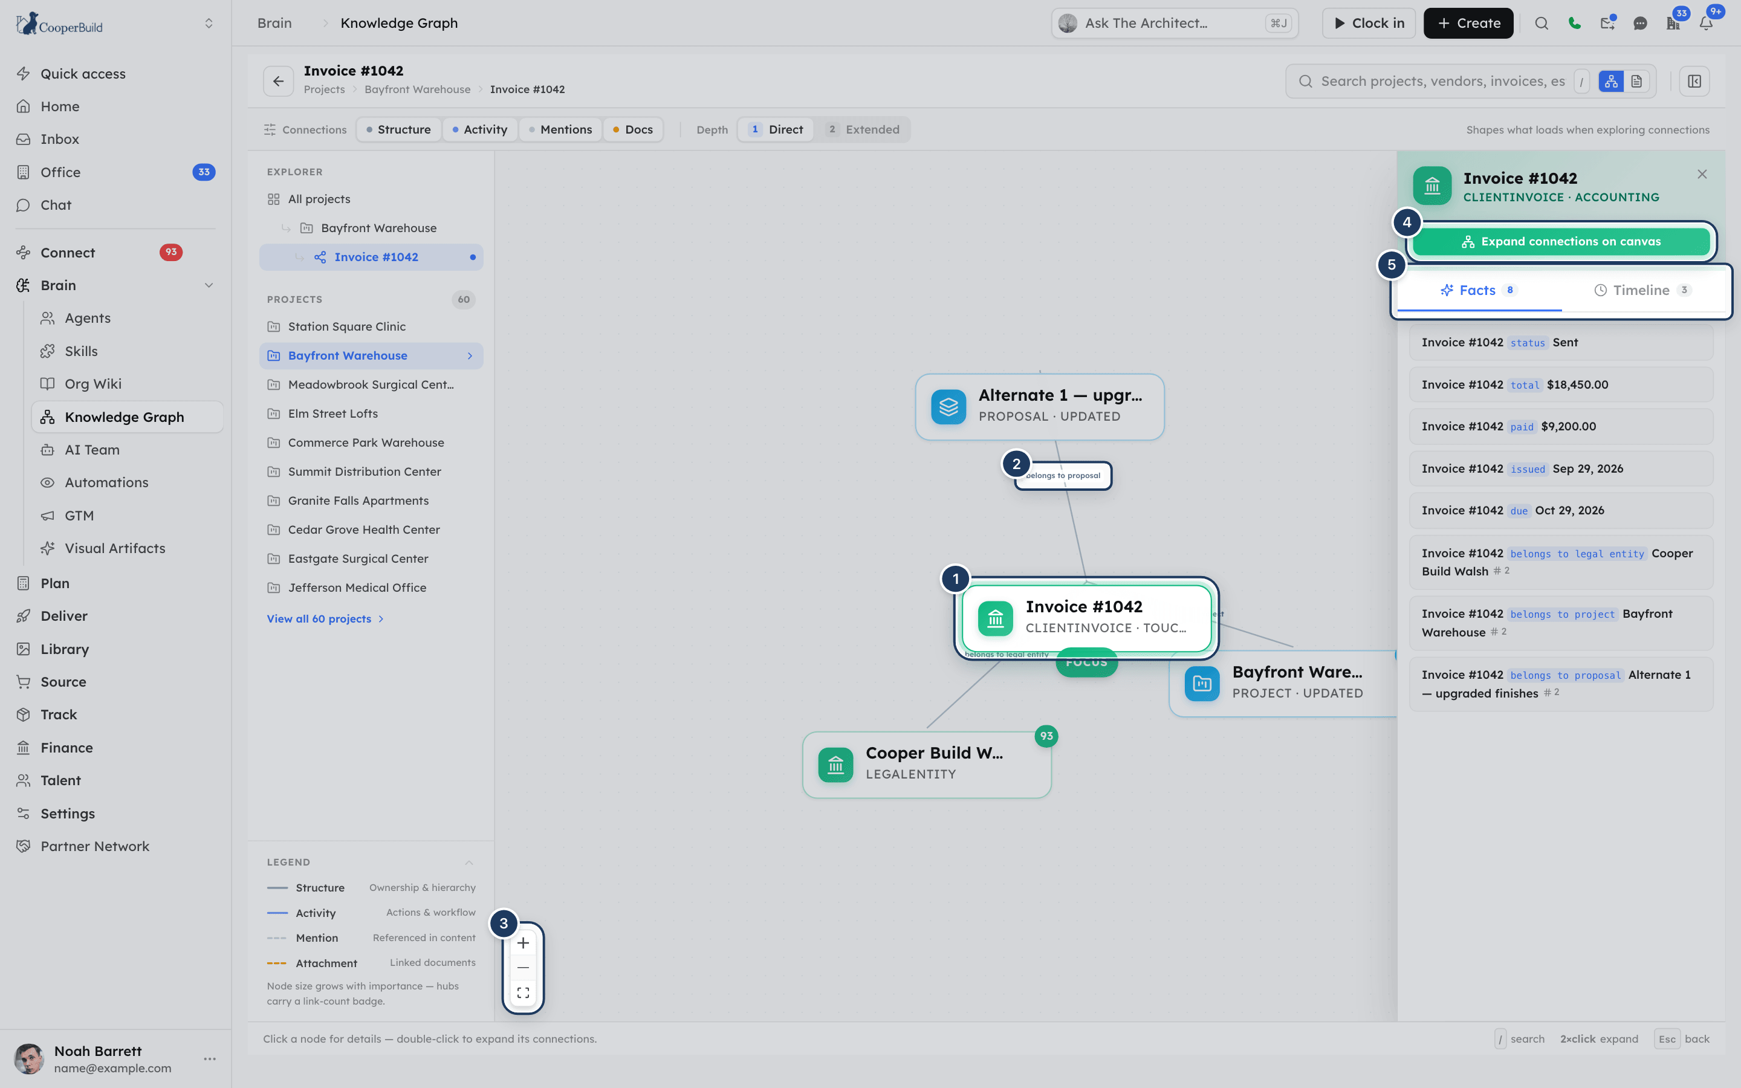Fit graph to view using fullscreen icon
The height and width of the screenshot is (1088, 1741).
[523, 993]
